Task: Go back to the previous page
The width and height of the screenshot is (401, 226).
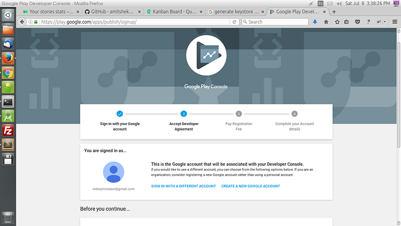Action: [22, 22]
